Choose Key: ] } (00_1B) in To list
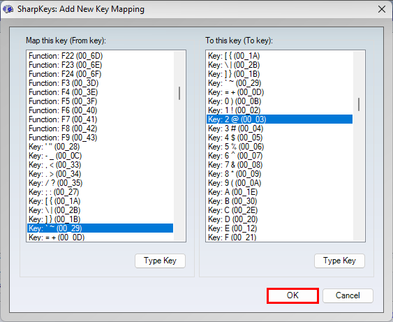This screenshot has height=322, width=393. pyautogui.click(x=280, y=74)
